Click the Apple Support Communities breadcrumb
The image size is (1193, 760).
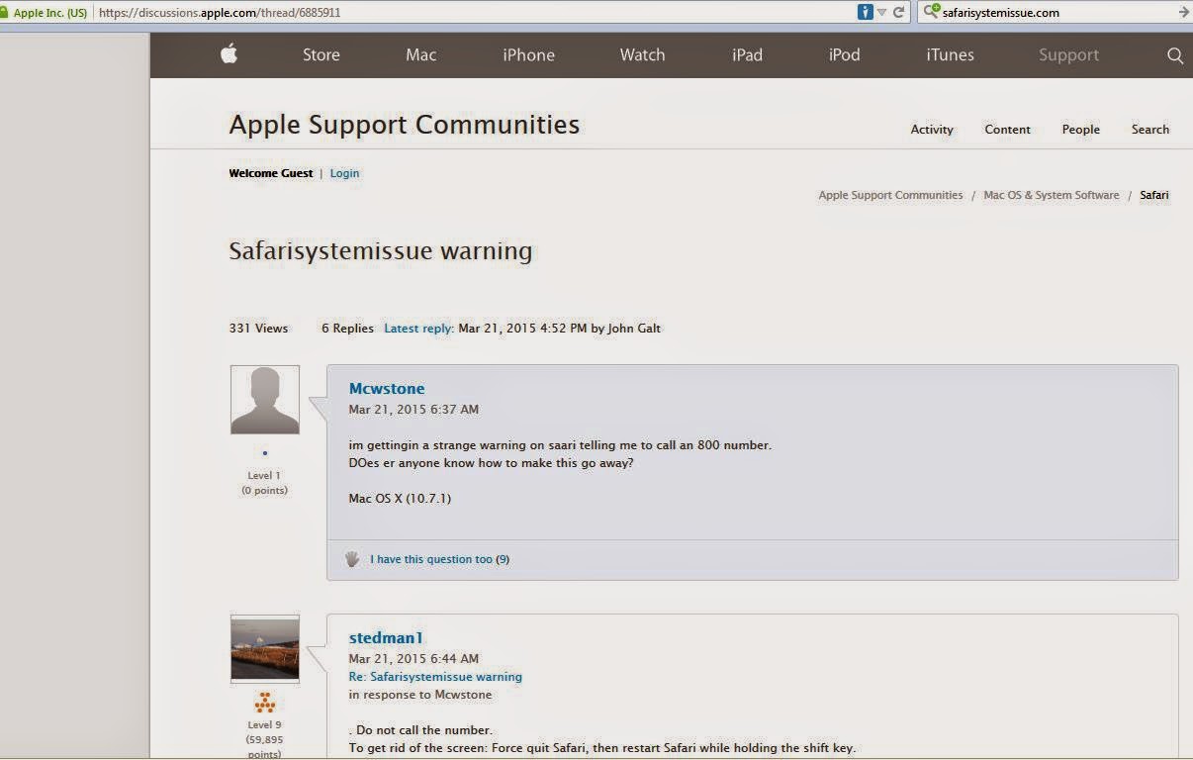click(890, 195)
